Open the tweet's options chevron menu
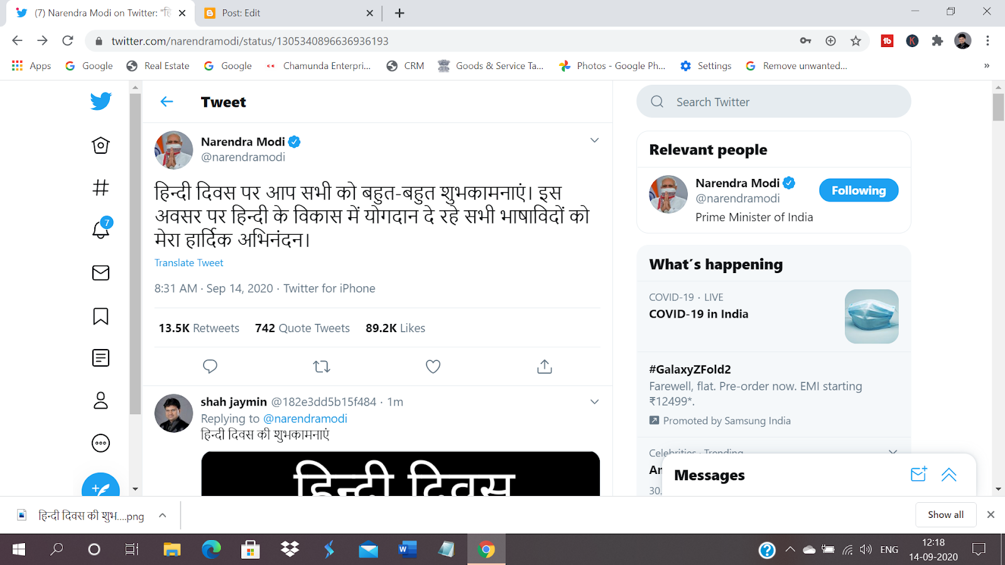The height and width of the screenshot is (565, 1005). 594,140
